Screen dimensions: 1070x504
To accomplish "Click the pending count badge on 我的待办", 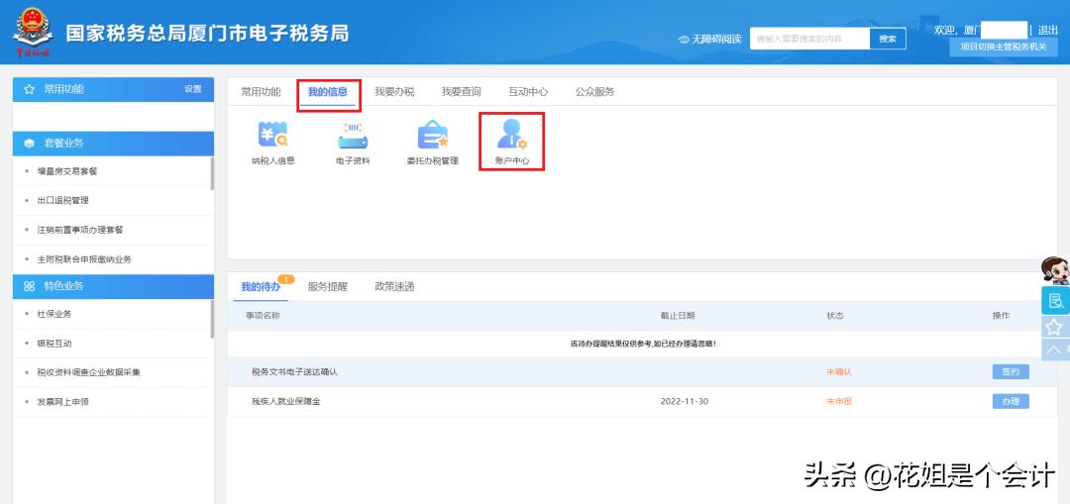I will coord(286,279).
